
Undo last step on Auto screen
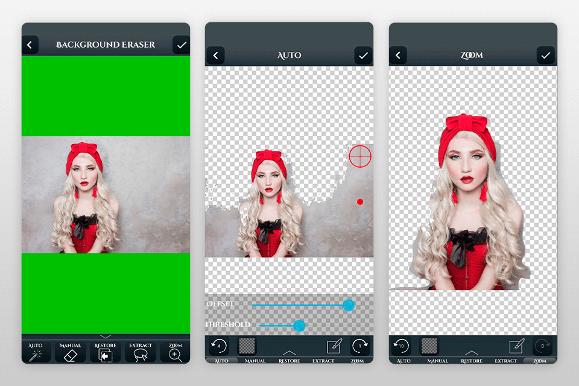click(218, 346)
